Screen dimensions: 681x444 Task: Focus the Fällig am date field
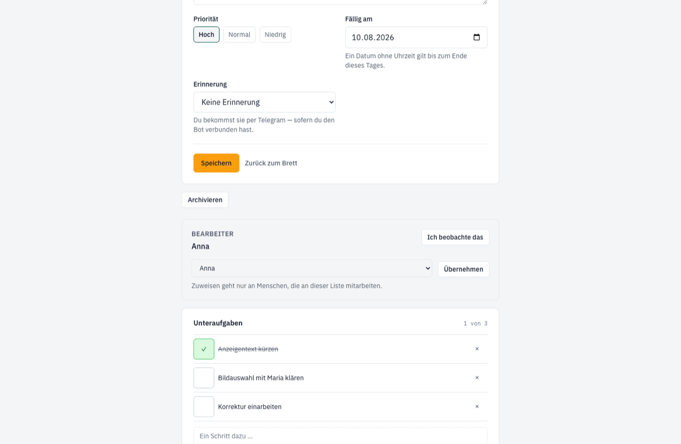(416, 37)
